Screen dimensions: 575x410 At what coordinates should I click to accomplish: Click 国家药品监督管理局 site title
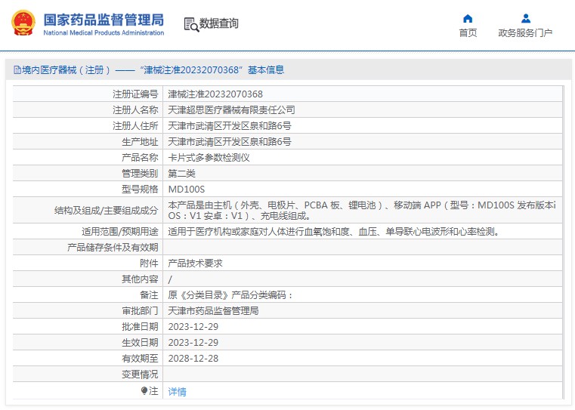click(x=104, y=20)
